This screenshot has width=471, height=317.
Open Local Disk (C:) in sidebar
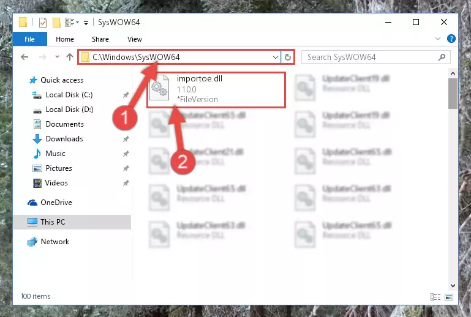coord(69,95)
